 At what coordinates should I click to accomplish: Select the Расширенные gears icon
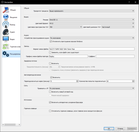click(x=6, y=54)
